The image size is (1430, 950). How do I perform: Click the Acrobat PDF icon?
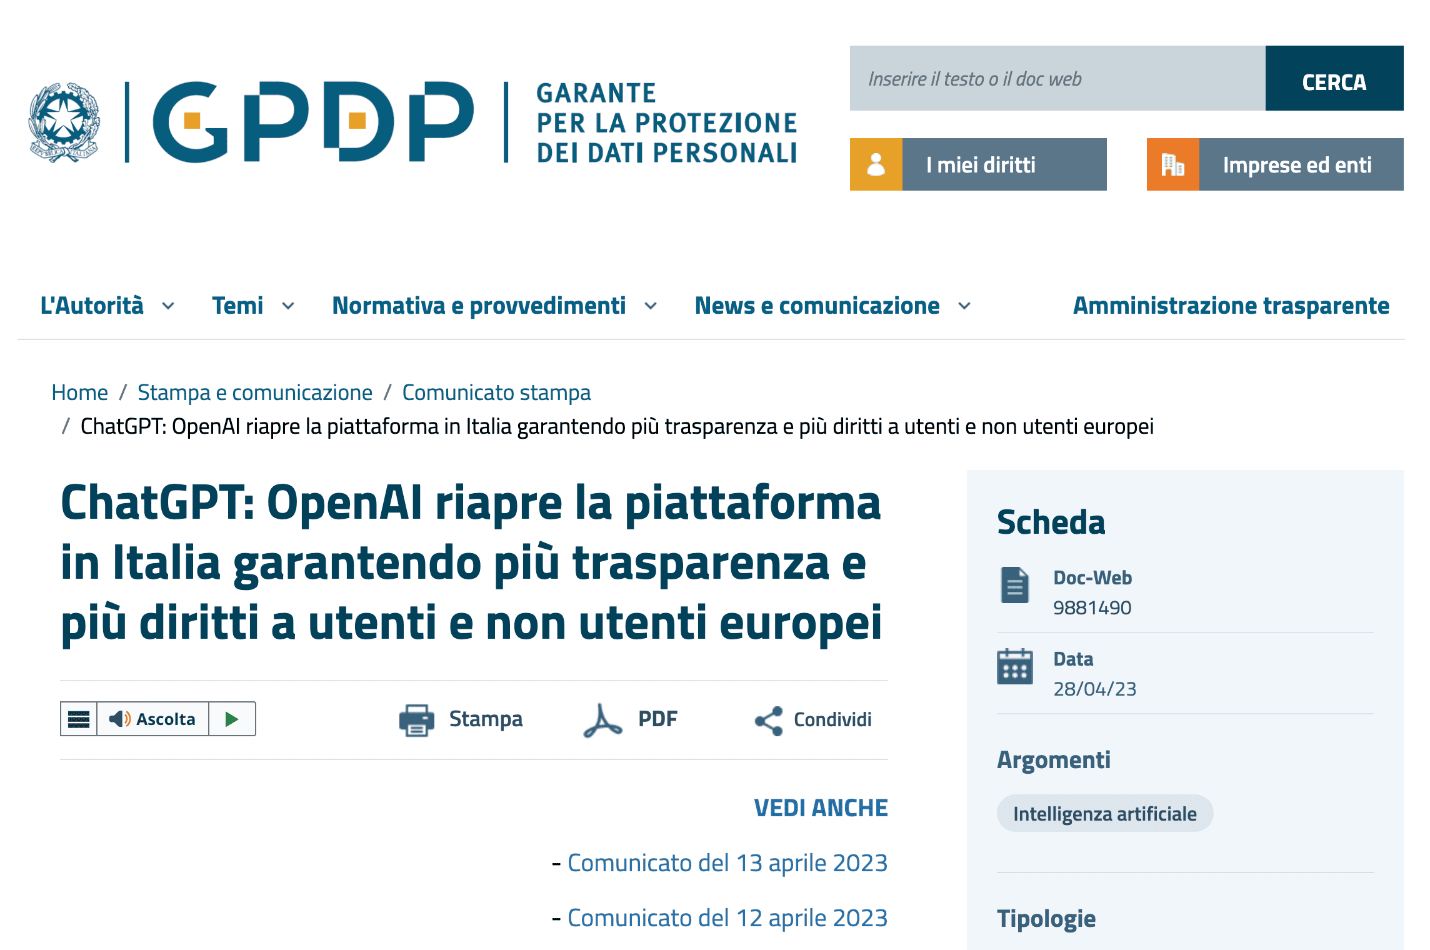[602, 720]
